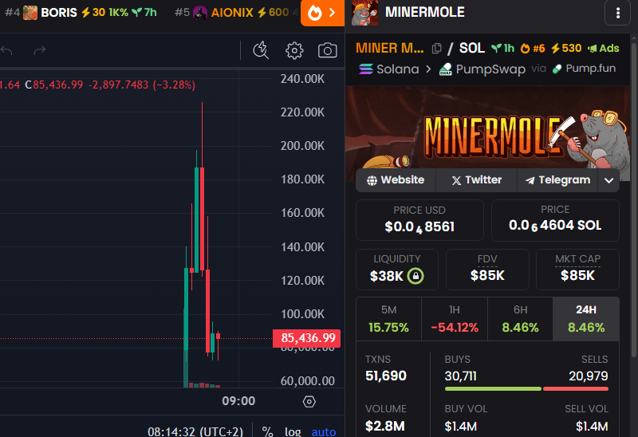Image resolution: width=638 pixels, height=437 pixels.
Task: Open the three-dot options menu
Action: 617,13
